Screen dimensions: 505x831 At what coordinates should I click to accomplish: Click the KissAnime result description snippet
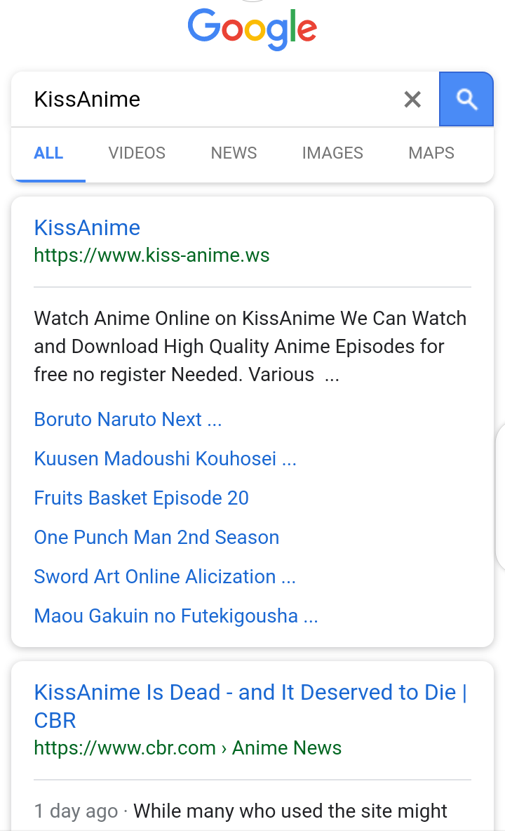[x=250, y=347]
